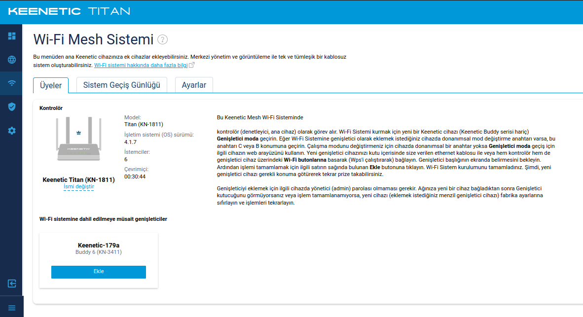Image resolution: width=583 pixels, height=317 pixels.
Task: Click the İsmi değiştir link
Action: [x=78, y=187]
